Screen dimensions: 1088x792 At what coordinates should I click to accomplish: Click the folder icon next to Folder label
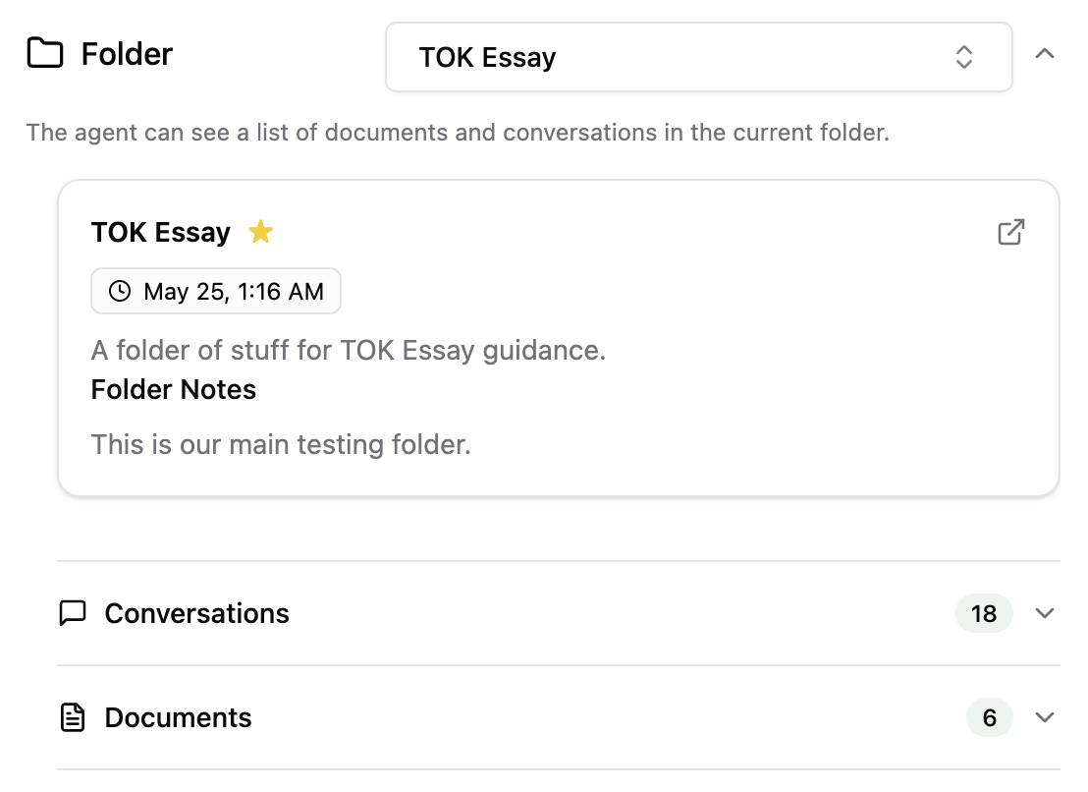[43, 54]
